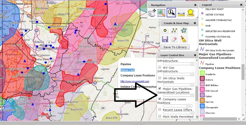
Task: Click the Legend panel vertical scrollbar
Action: pos(243,72)
